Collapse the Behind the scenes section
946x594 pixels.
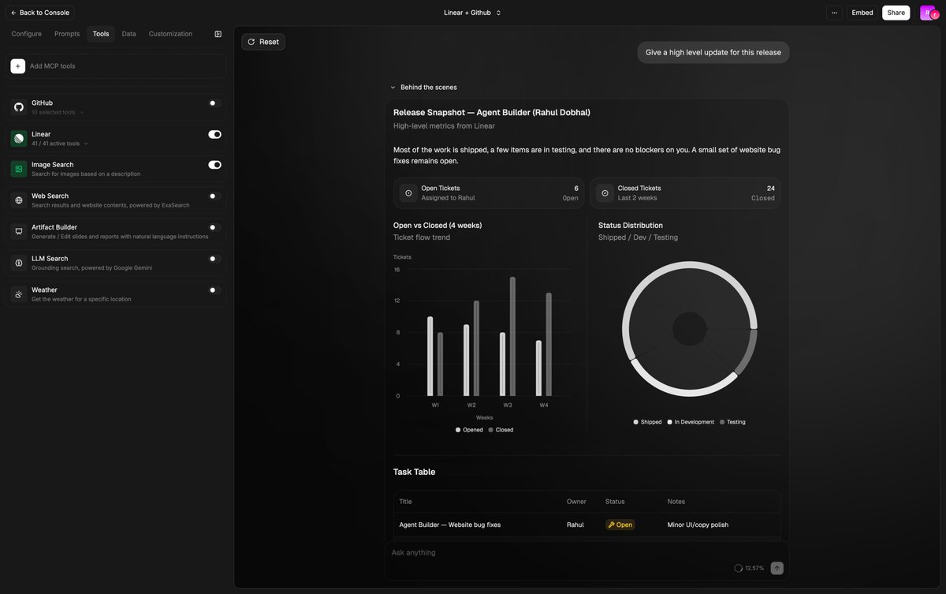pyautogui.click(x=423, y=88)
